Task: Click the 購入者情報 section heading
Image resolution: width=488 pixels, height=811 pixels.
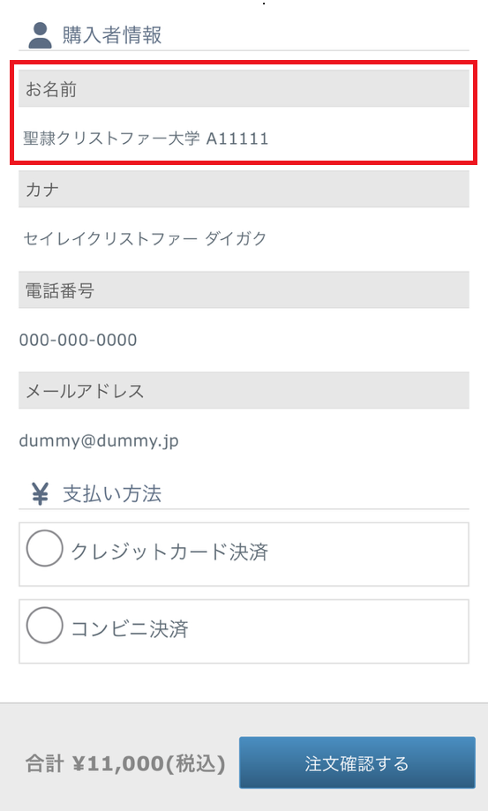Action: (x=112, y=35)
